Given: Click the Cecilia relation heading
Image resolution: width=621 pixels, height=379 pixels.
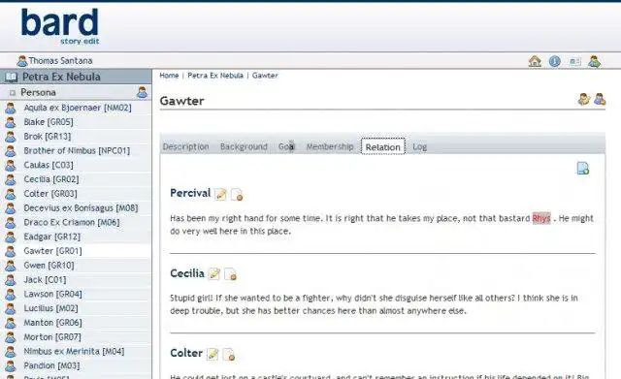Looking at the screenshot, I should (187, 273).
